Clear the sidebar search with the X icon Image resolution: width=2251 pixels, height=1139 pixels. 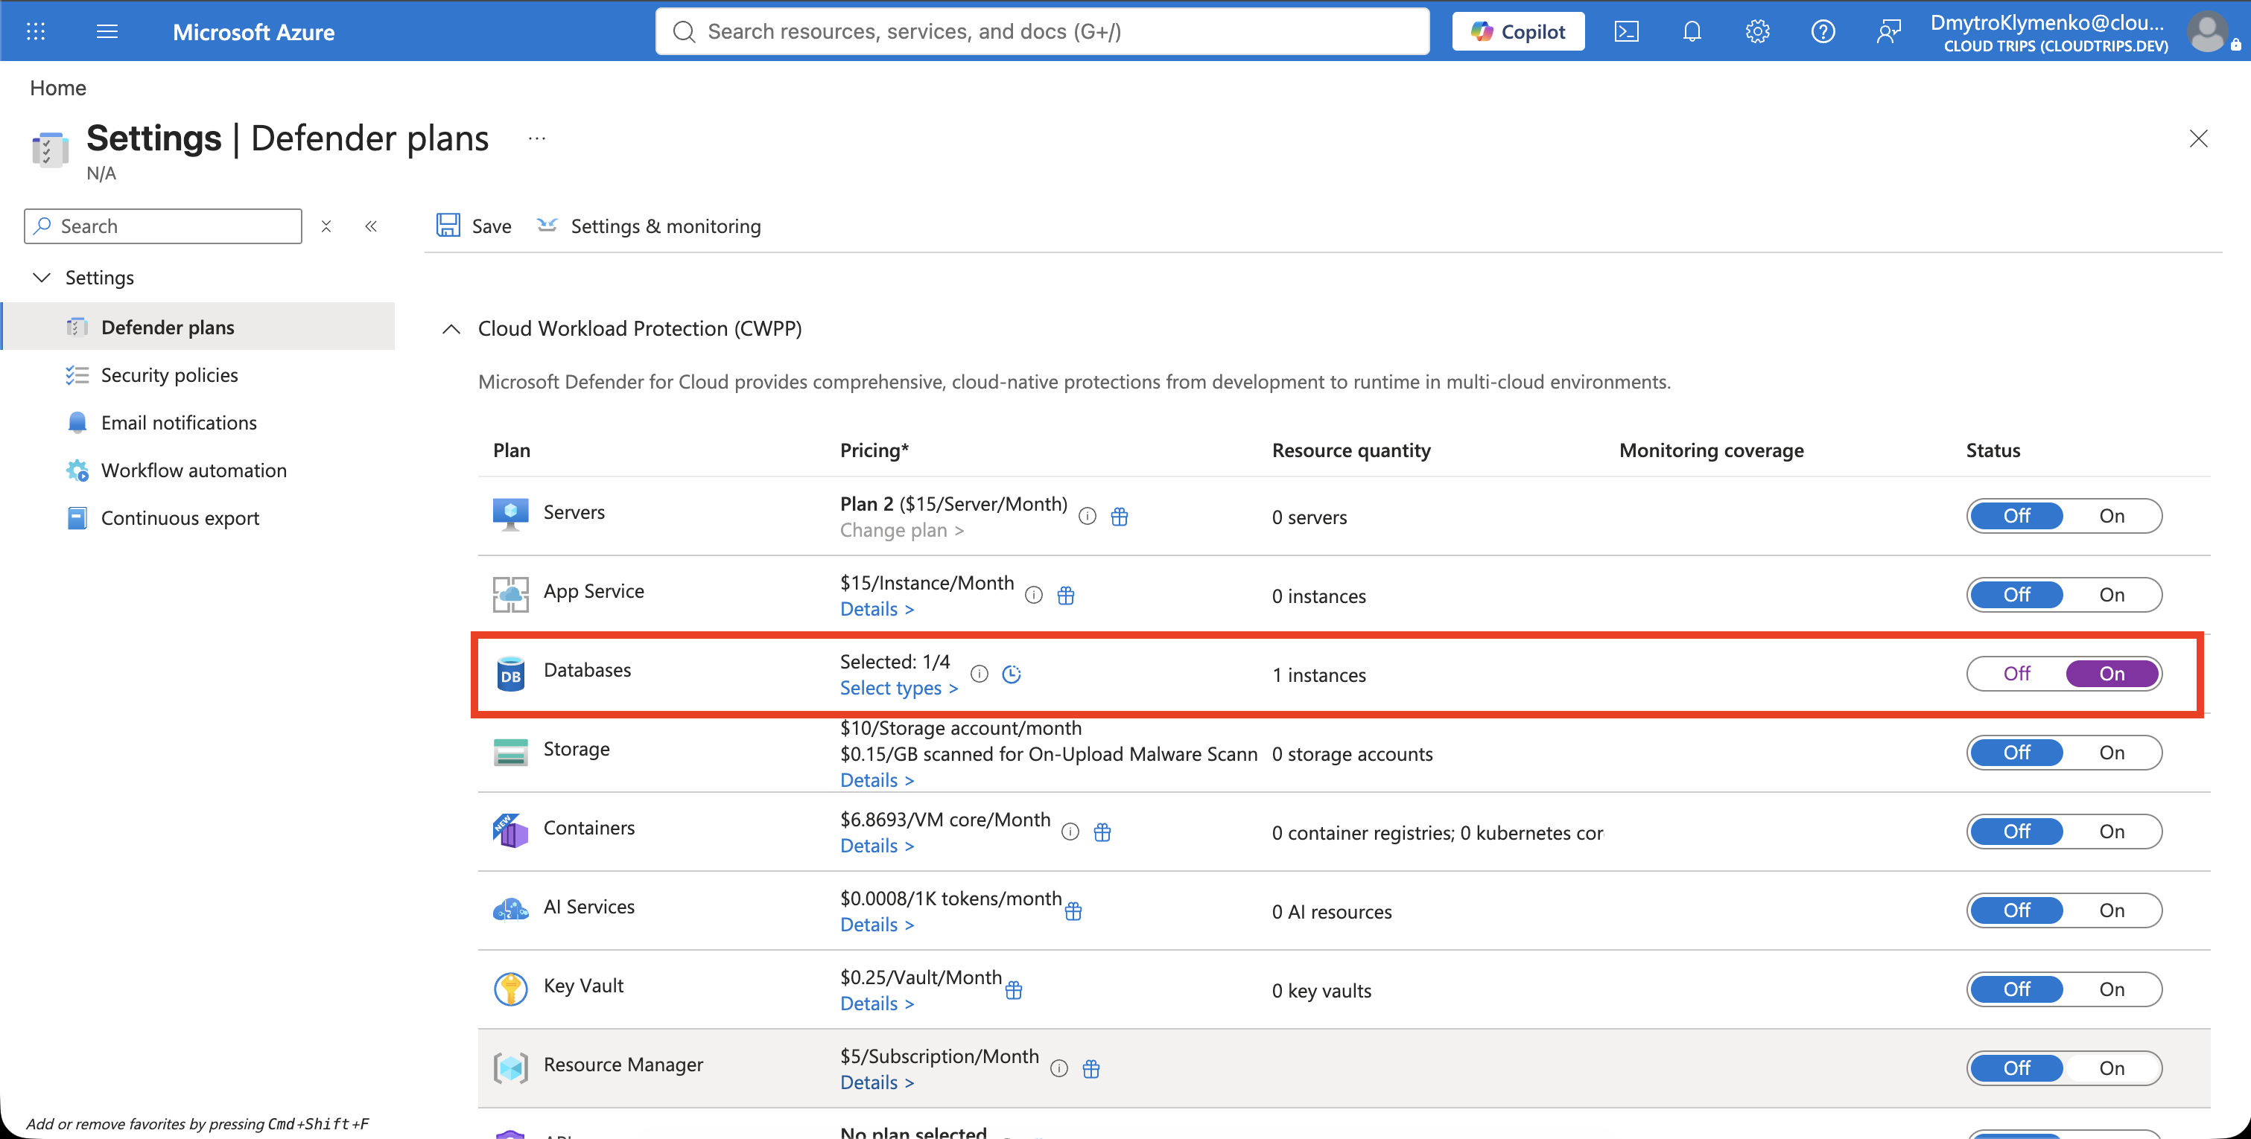[326, 226]
